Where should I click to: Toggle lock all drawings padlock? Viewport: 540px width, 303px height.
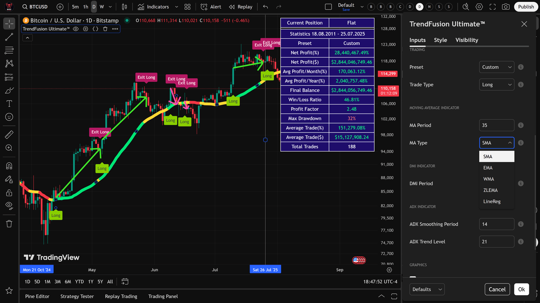pos(9,193)
